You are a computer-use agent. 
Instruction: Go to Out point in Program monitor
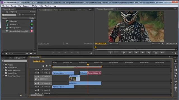pos(149,52)
